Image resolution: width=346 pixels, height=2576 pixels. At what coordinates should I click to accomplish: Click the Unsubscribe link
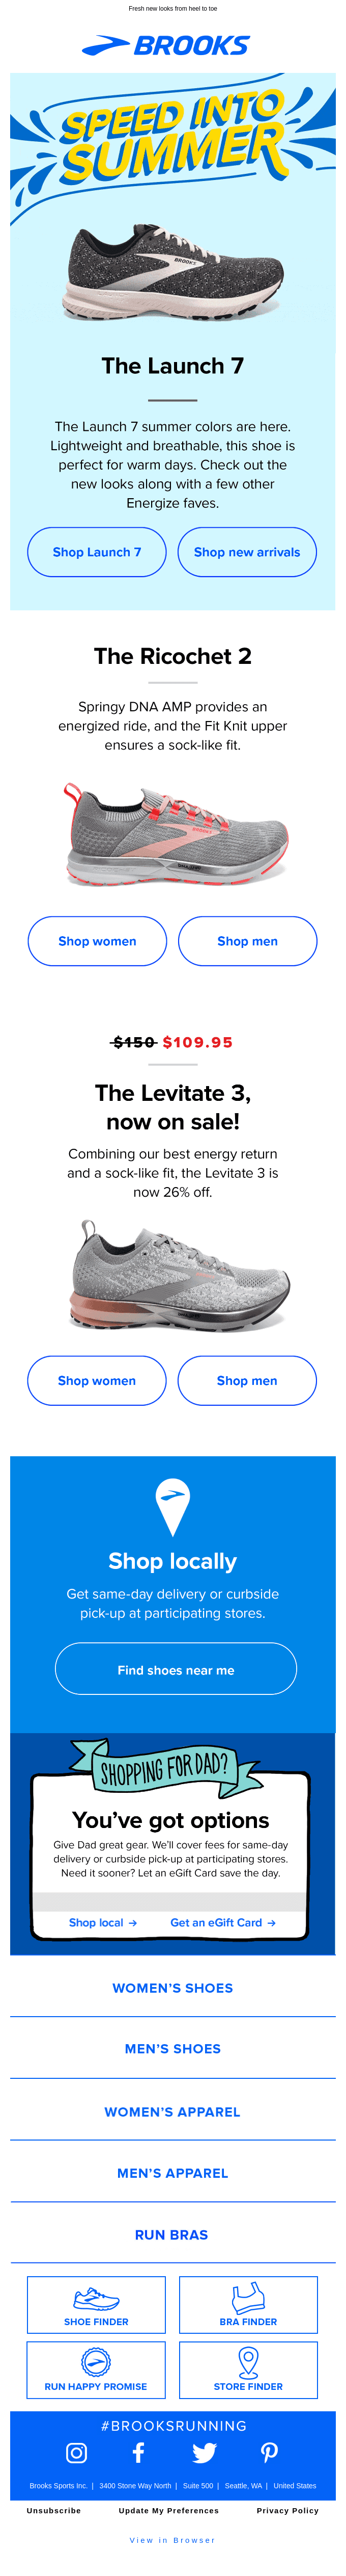pos(54,2510)
